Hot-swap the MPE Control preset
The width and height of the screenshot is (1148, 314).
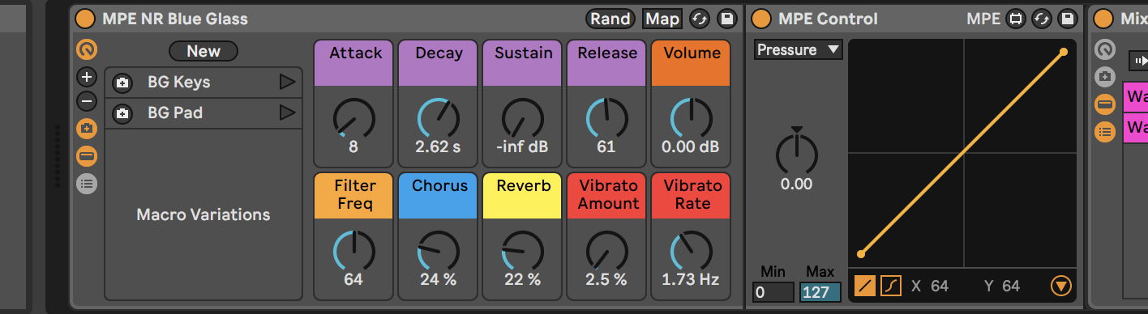click(1042, 19)
